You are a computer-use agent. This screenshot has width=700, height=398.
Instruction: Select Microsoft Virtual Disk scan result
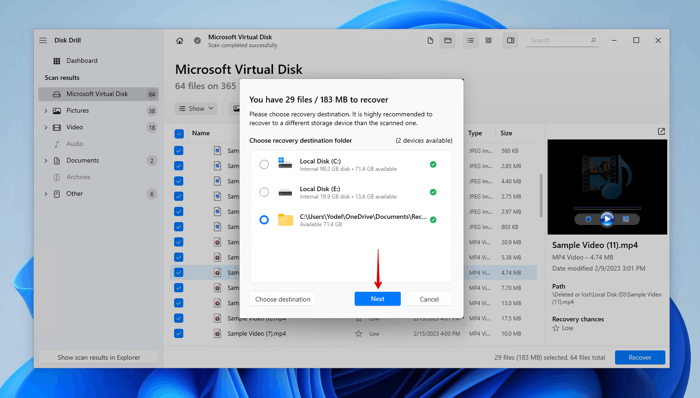98,94
